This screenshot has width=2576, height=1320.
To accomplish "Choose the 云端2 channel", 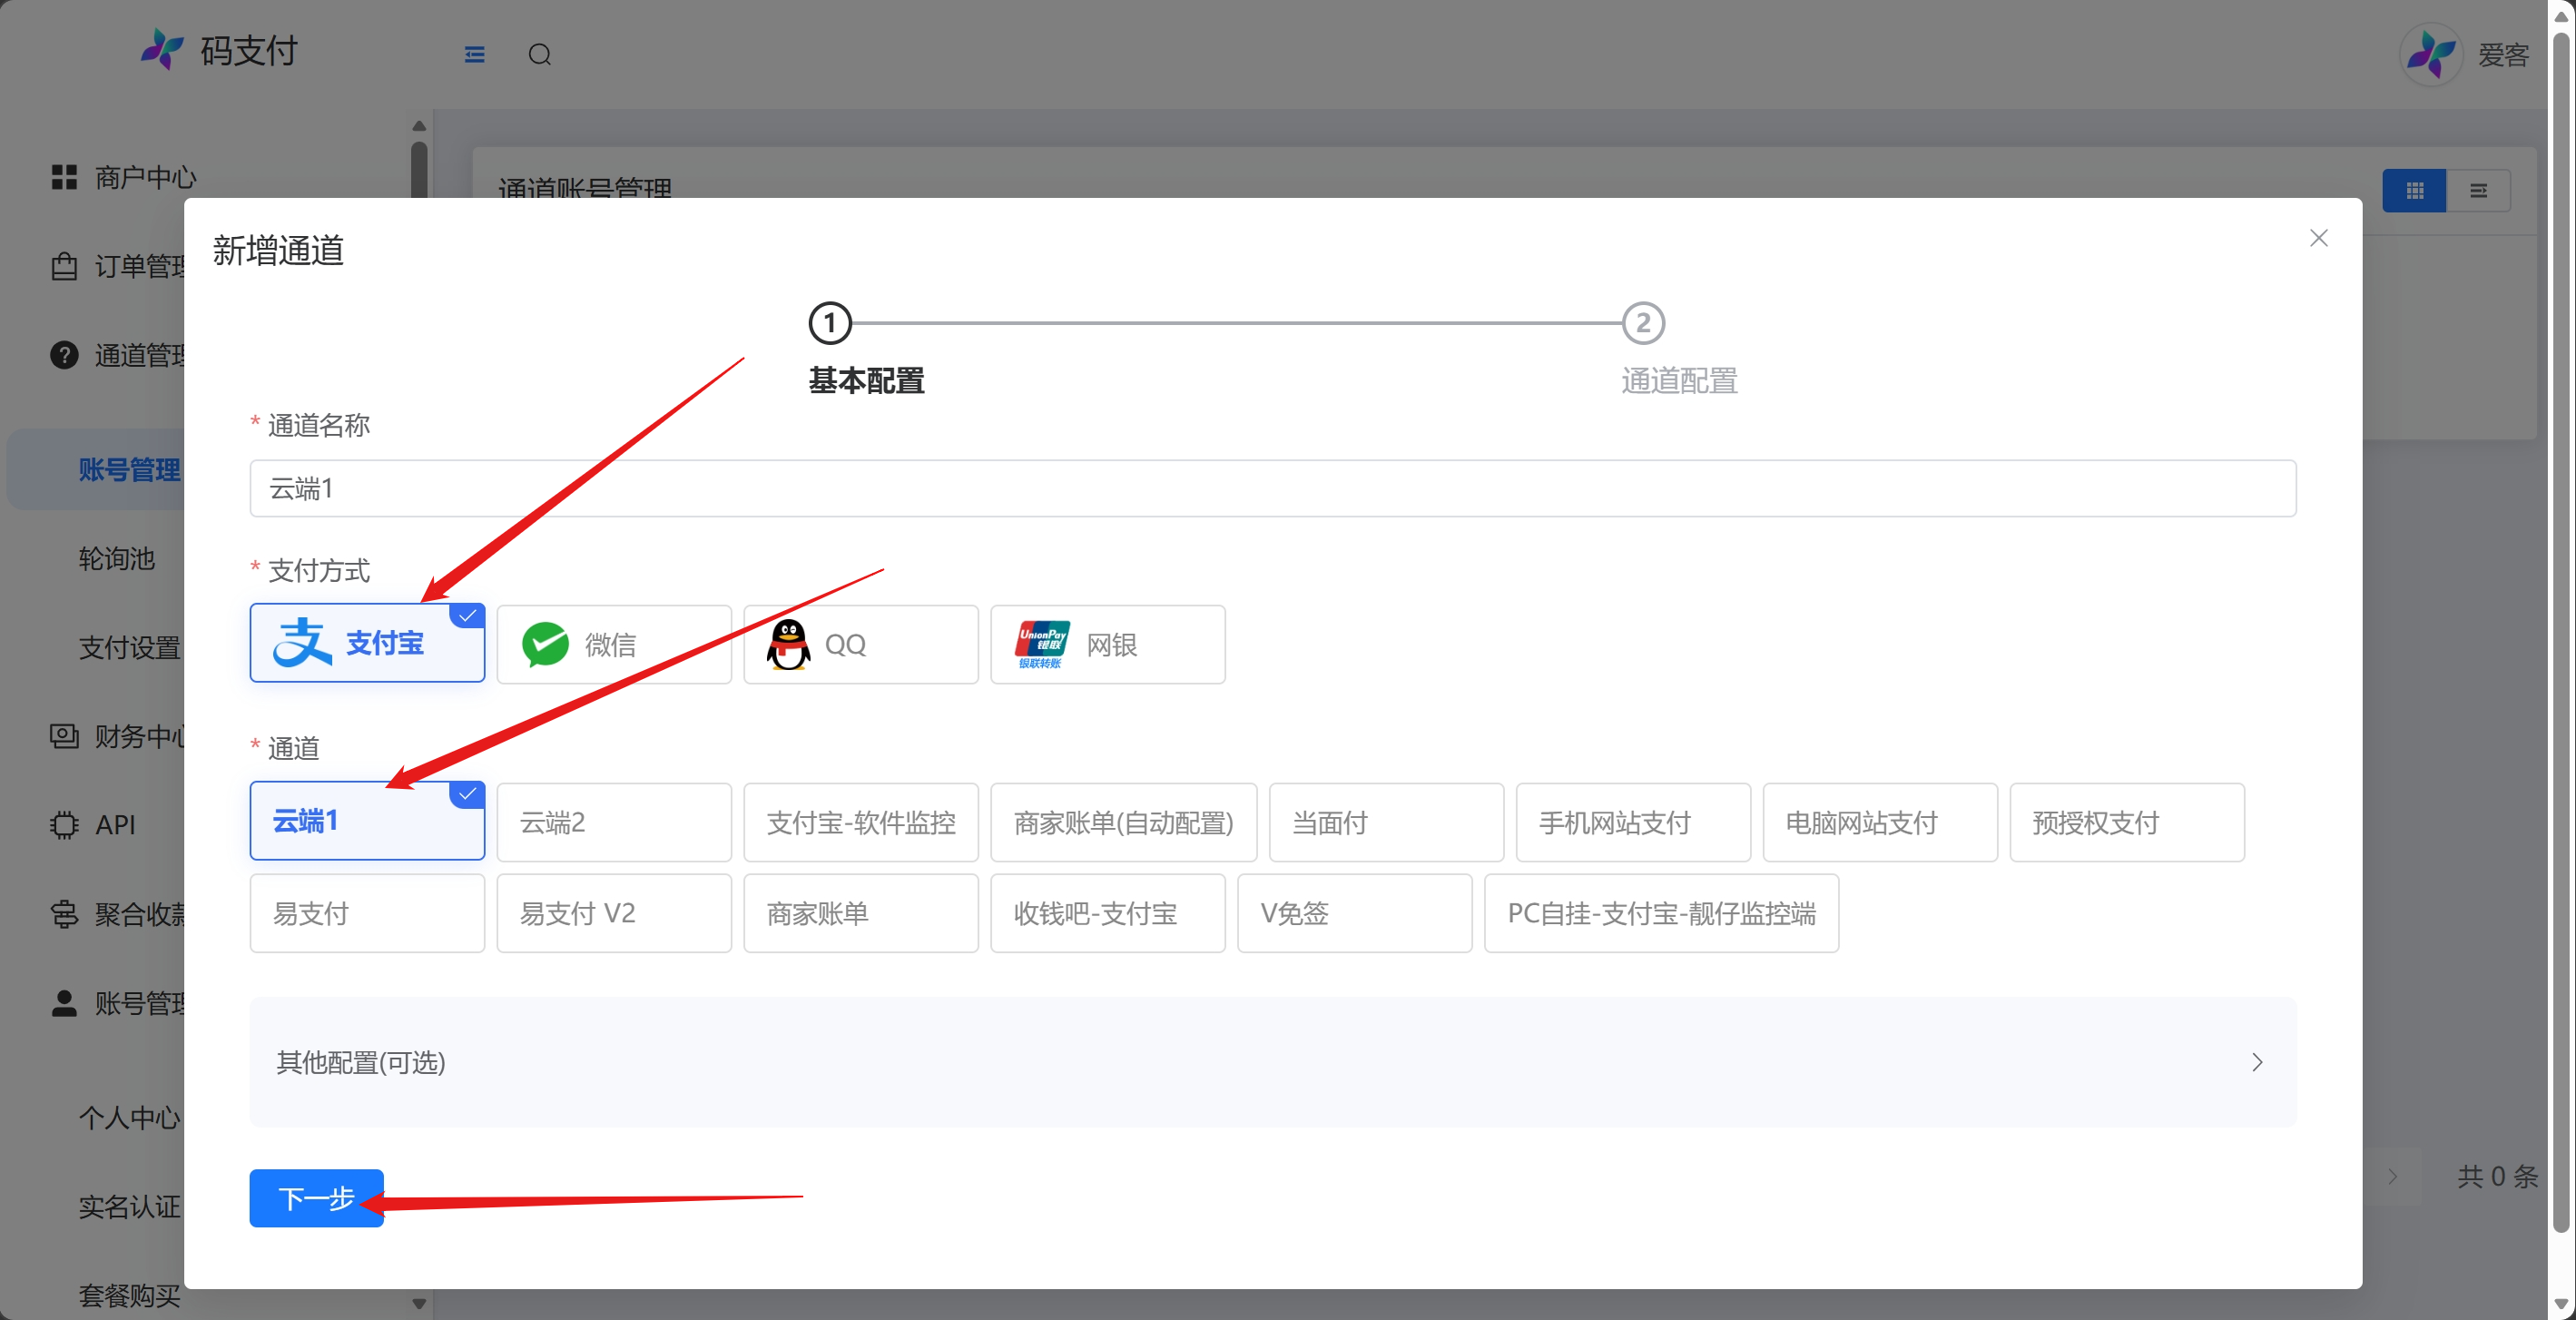I will tap(614, 822).
